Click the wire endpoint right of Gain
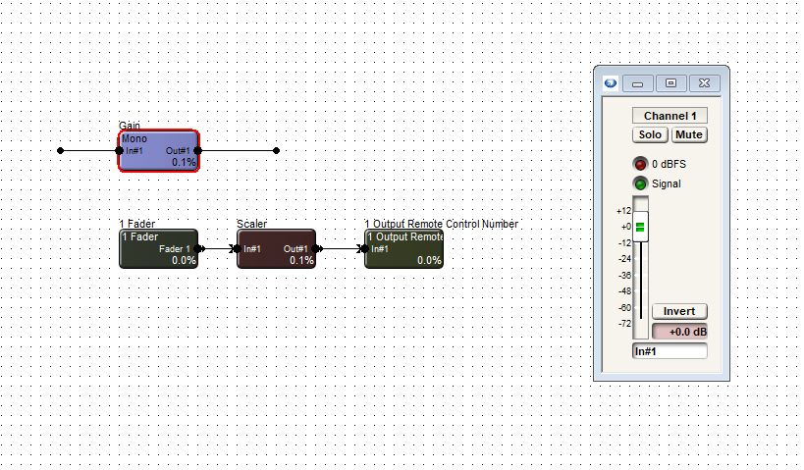Viewport: 804px width, 470px height. pyautogui.click(x=276, y=151)
